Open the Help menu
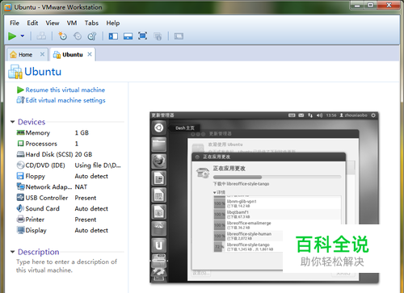Viewport: 404px width, 293px height. point(113,23)
